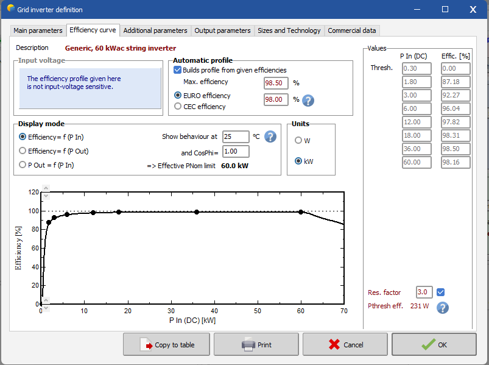Image resolution: width=489 pixels, height=365 pixels.
Task: Click the "P In (DC) [kW]" chart axis label
Action: pyautogui.click(x=192, y=321)
